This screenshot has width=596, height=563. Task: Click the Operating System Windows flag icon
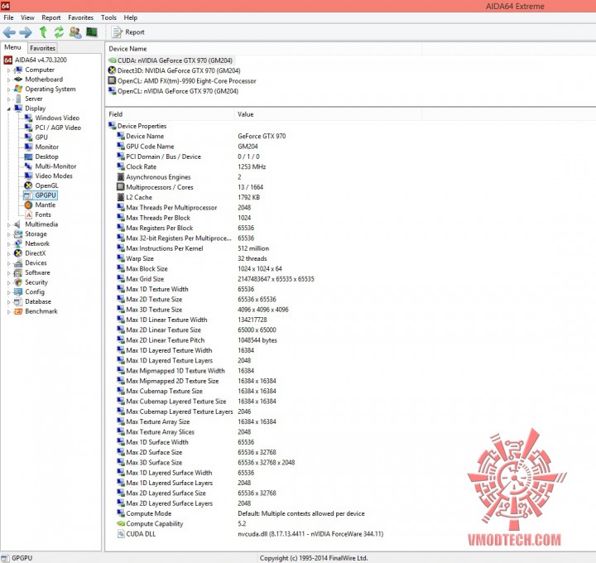18,89
